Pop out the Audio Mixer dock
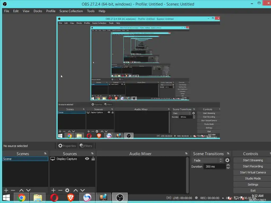Image resolution: width=271 pixels, height=203 pixels. (x=186, y=154)
